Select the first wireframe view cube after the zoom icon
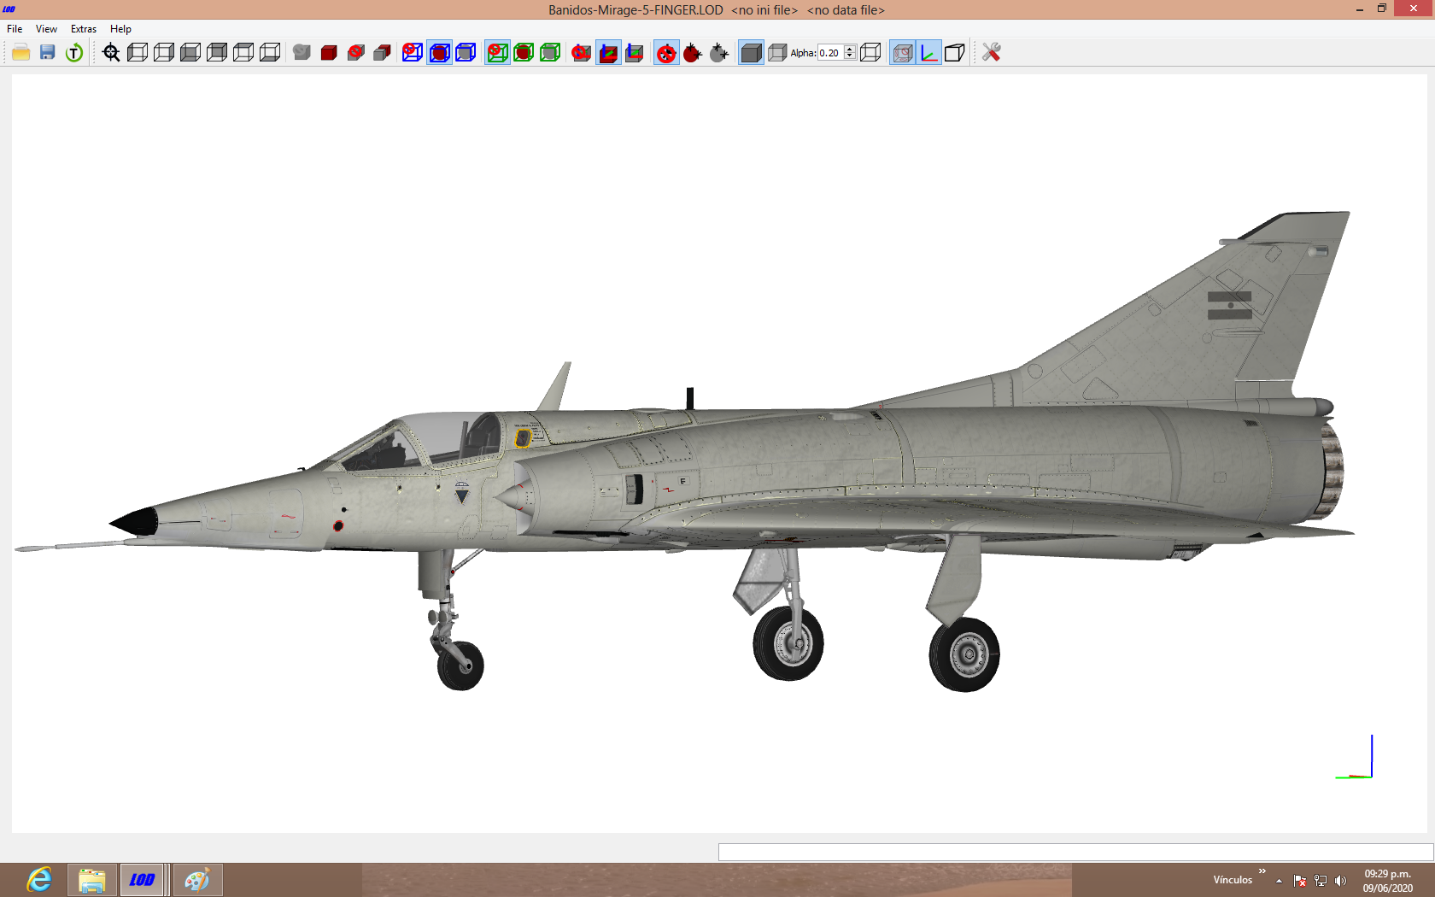1435x897 pixels. click(x=138, y=53)
